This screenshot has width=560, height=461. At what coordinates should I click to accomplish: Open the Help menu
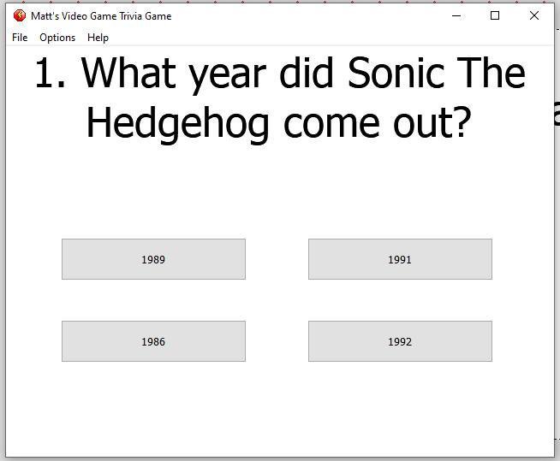[98, 38]
